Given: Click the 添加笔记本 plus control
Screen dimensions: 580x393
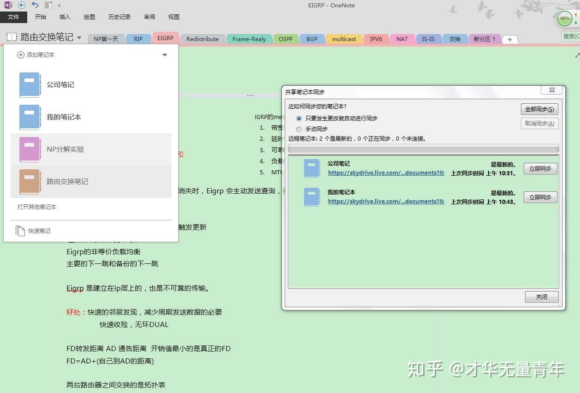Looking at the screenshot, I should click(20, 54).
